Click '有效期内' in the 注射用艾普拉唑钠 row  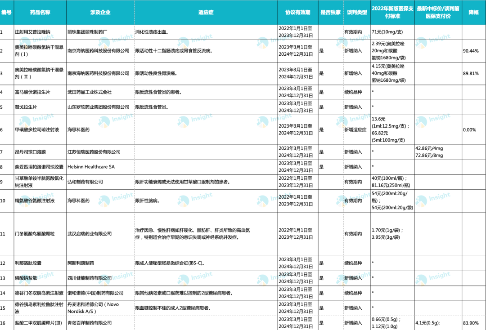(x=353, y=32)
